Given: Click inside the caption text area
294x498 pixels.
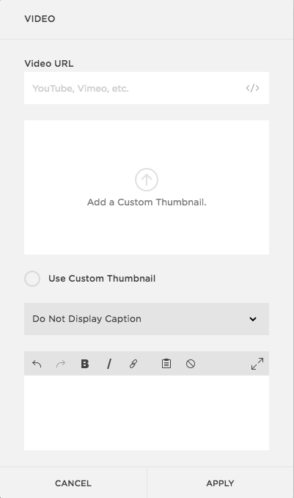Looking at the screenshot, I should click(x=147, y=413).
